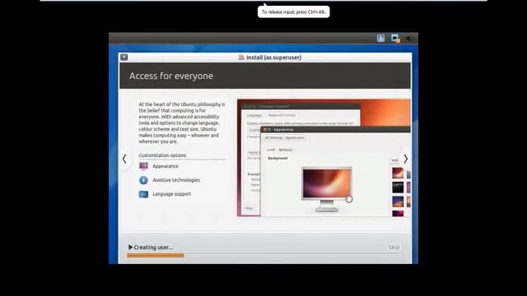This screenshot has width=527, height=296.
Task: Open the window menu button left of title
Action: (x=124, y=57)
